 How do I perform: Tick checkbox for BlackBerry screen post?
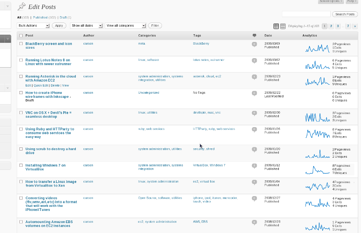(x=21, y=44)
